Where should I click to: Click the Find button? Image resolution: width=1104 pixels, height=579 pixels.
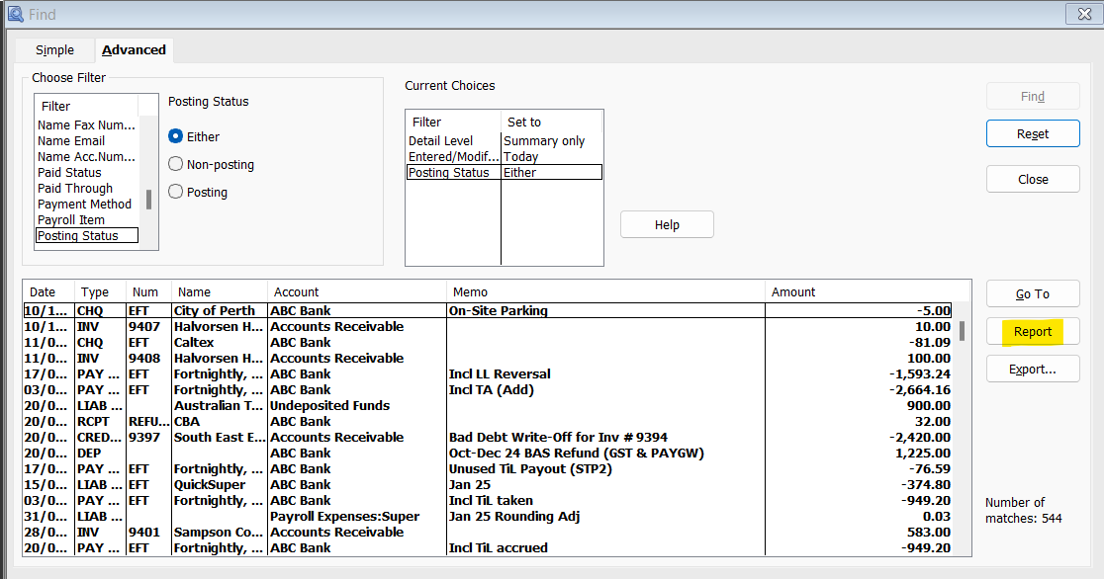click(1033, 97)
